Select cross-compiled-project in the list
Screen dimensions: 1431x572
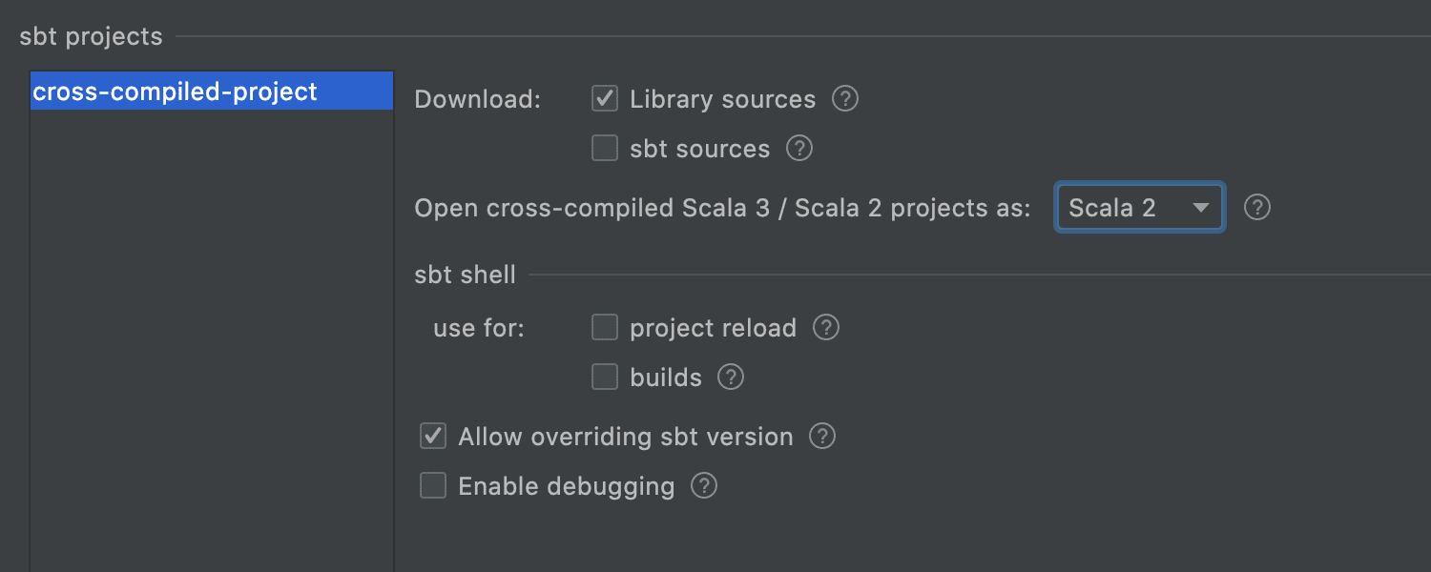click(x=212, y=92)
